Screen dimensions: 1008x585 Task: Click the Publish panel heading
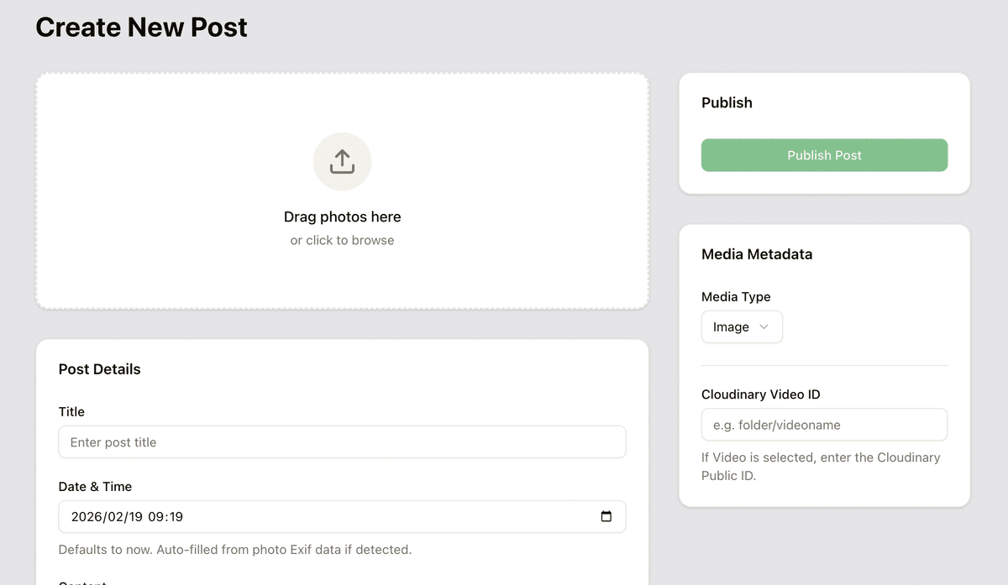click(x=727, y=103)
